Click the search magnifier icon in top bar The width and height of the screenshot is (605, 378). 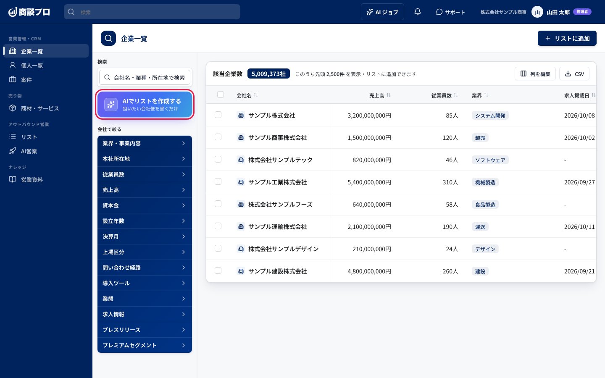coord(71,12)
